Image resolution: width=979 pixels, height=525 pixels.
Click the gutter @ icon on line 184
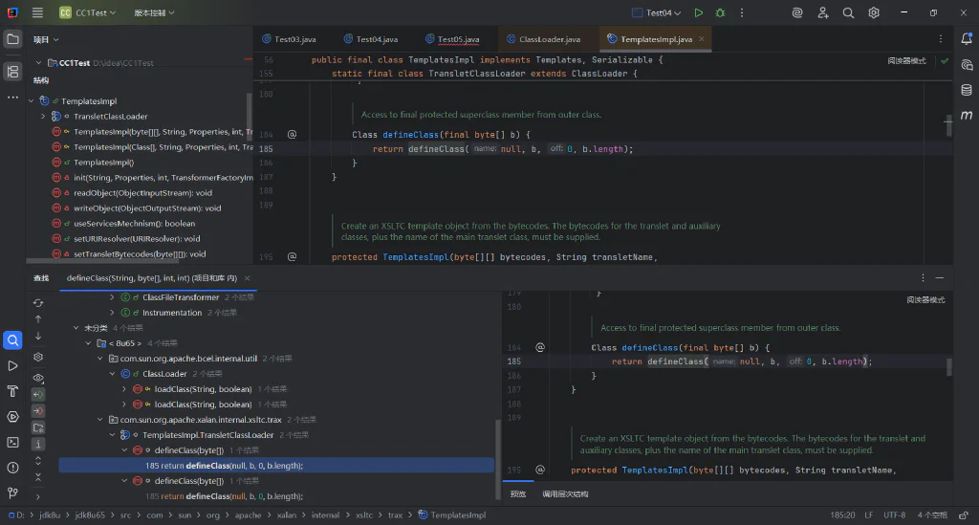[293, 134]
